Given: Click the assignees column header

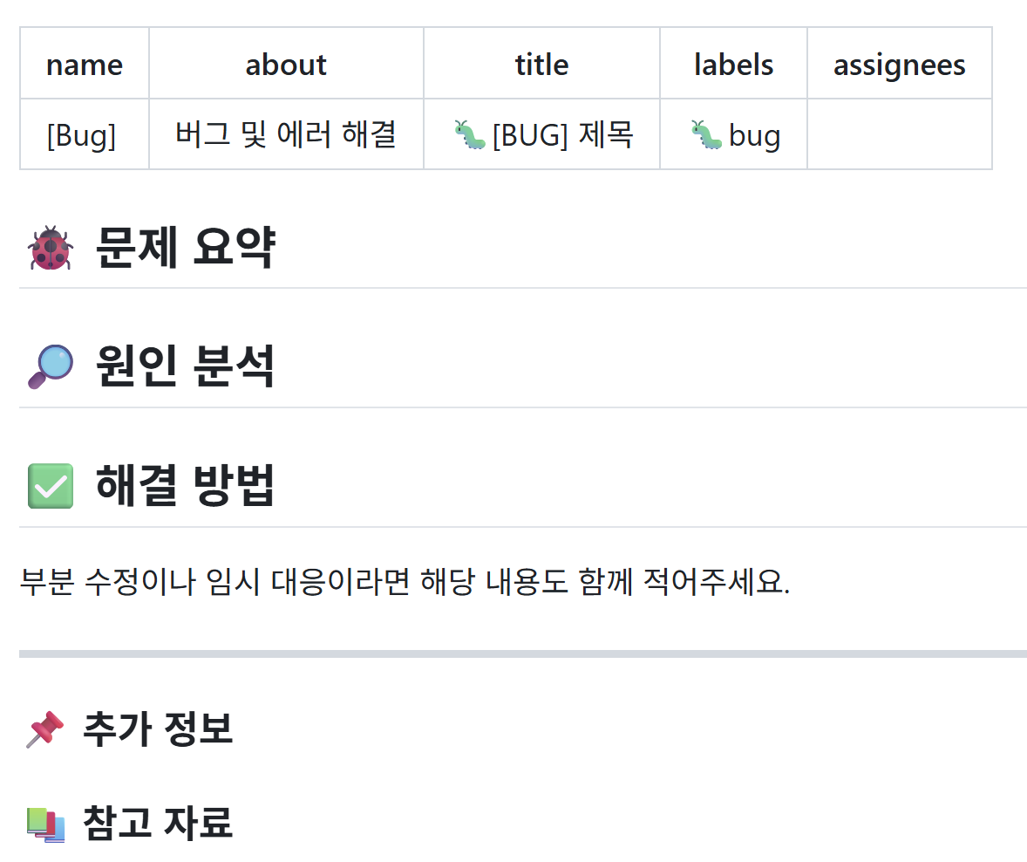Looking at the screenshot, I should click(900, 64).
